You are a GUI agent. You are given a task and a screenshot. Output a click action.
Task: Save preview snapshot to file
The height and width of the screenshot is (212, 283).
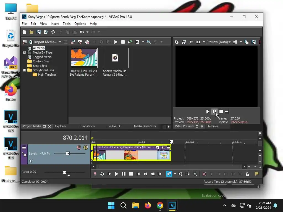coord(254,42)
